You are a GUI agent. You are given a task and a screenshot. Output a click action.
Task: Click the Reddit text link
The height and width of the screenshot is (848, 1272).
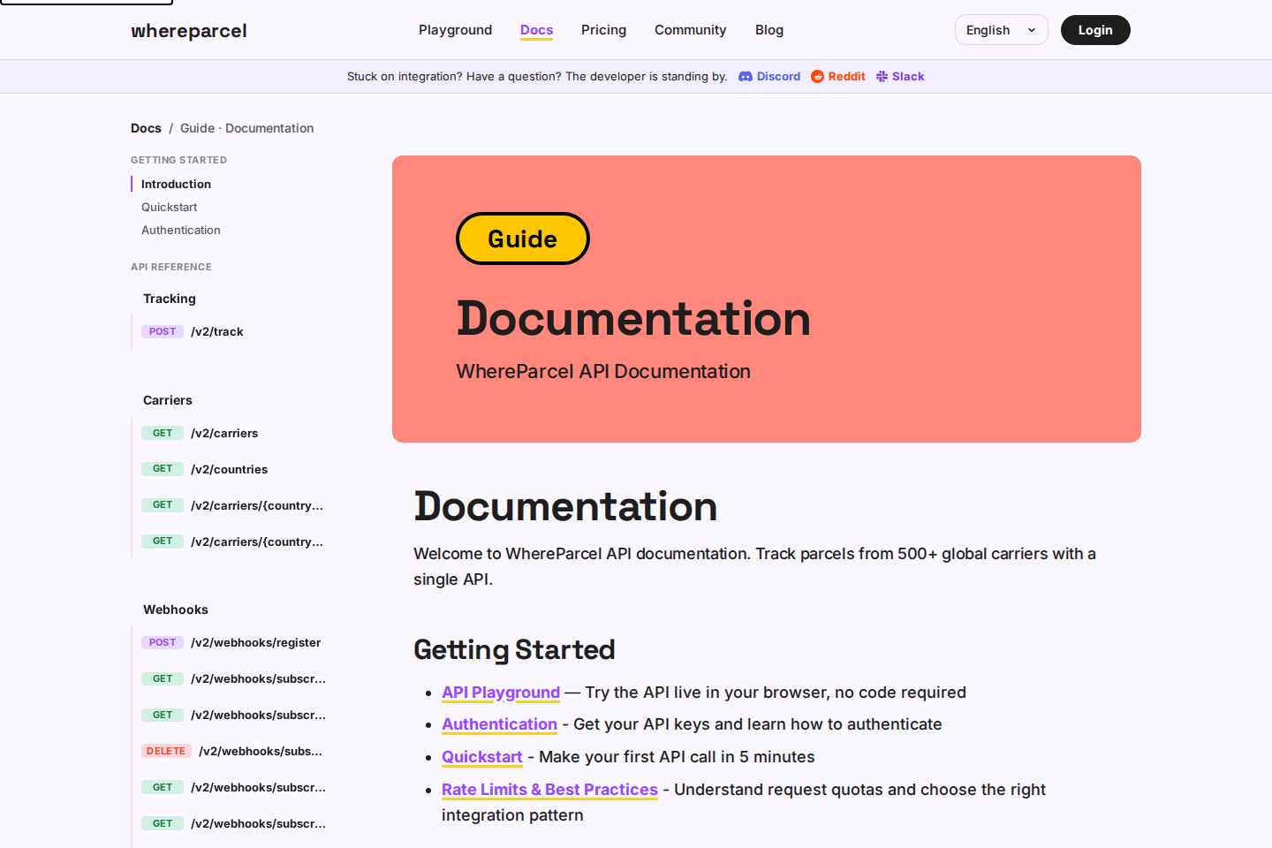pos(846,77)
